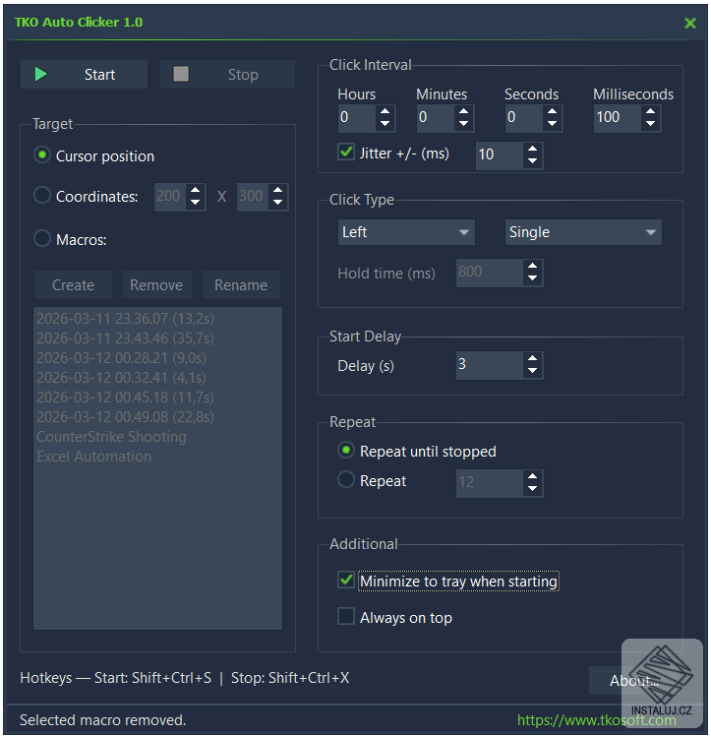This screenshot has width=711, height=737.
Task: Increase Delay (s) with up arrow
Action: click(x=533, y=358)
